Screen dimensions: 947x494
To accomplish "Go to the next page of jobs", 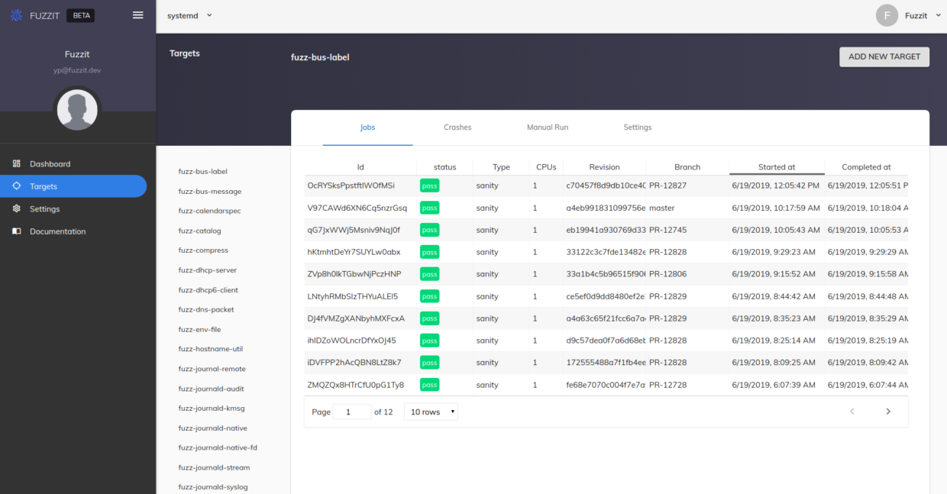I will pos(887,411).
